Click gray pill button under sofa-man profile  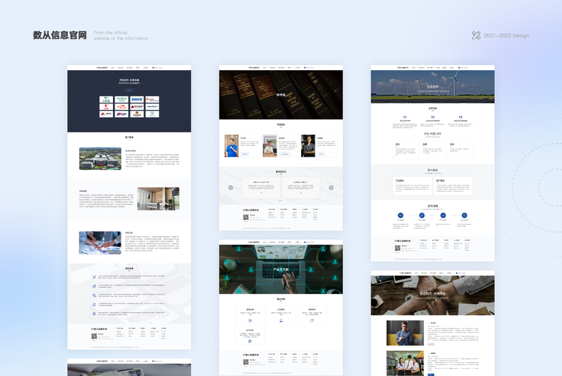tap(431, 344)
